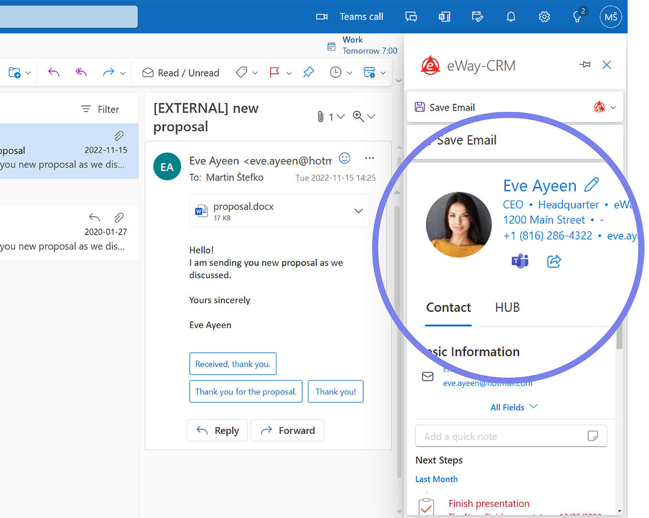Click the Reply all icon in toolbar
The image size is (649, 518).
click(x=81, y=72)
